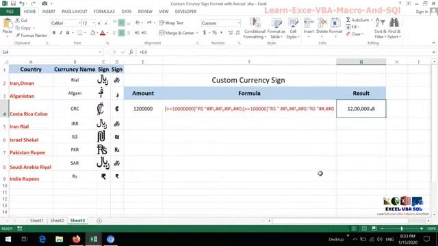Toggle Wrap Text for the cell

click(x=171, y=23)
